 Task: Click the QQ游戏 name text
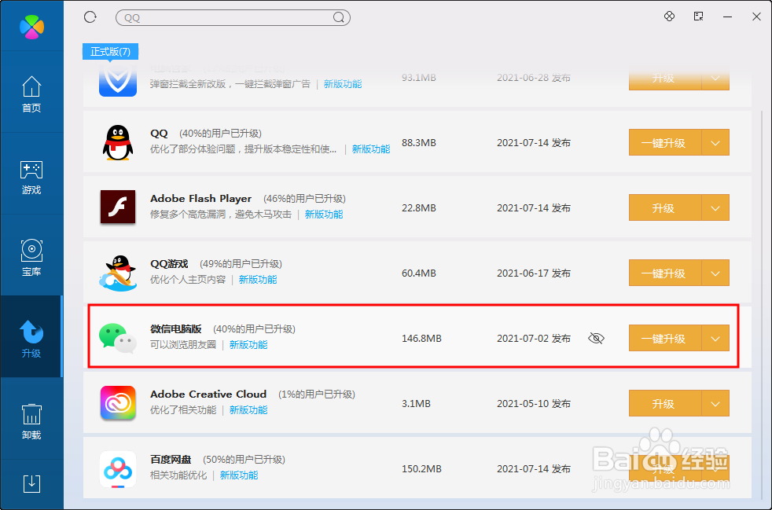click(169, 264)
